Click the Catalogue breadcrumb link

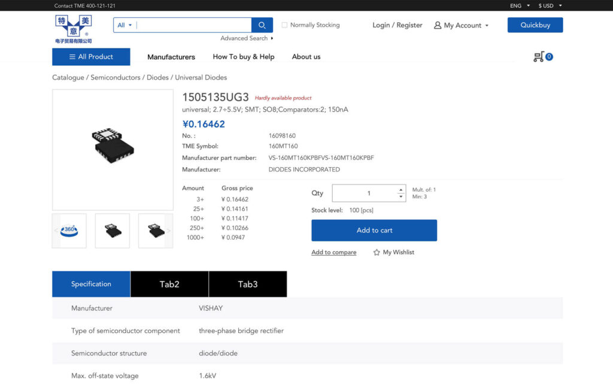(x=68, y=77)
